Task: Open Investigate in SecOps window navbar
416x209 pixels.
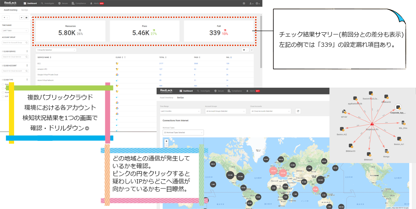Action: click(x=204, y=91)
